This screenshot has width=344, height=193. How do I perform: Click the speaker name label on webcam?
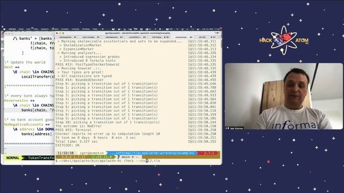pyautogui.click(x=235, y=128)
